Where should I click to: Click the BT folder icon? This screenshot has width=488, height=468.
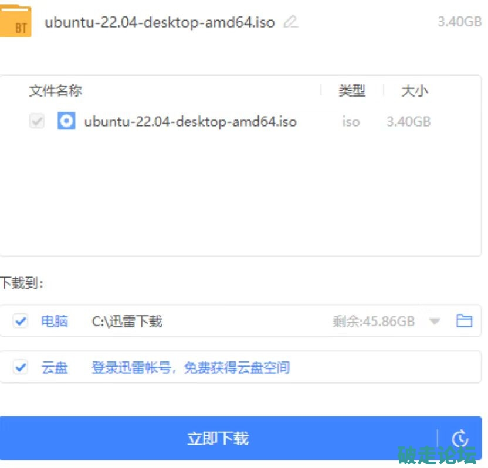16,21
